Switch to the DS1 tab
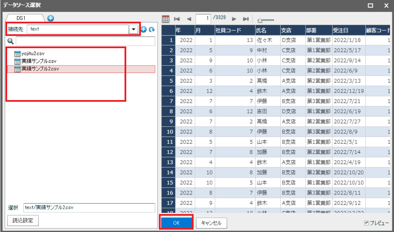Image resolution: width=394 pixels, height=232 pixels. [21, 18]
